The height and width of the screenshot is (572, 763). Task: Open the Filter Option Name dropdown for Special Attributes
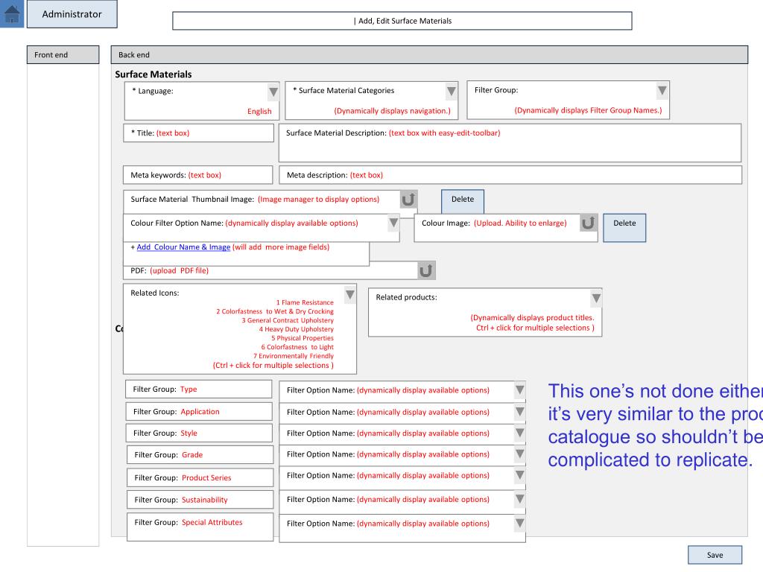tap(519, 524)
